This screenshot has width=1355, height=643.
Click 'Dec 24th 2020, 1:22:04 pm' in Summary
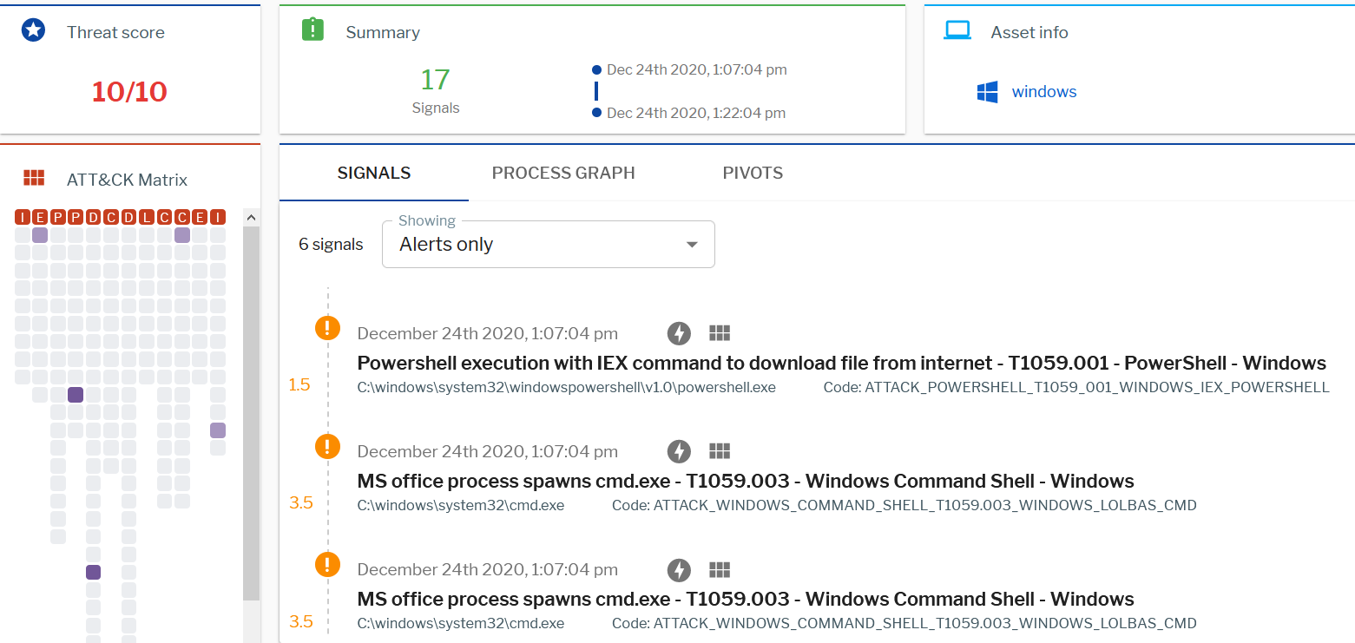coord(696,113)
